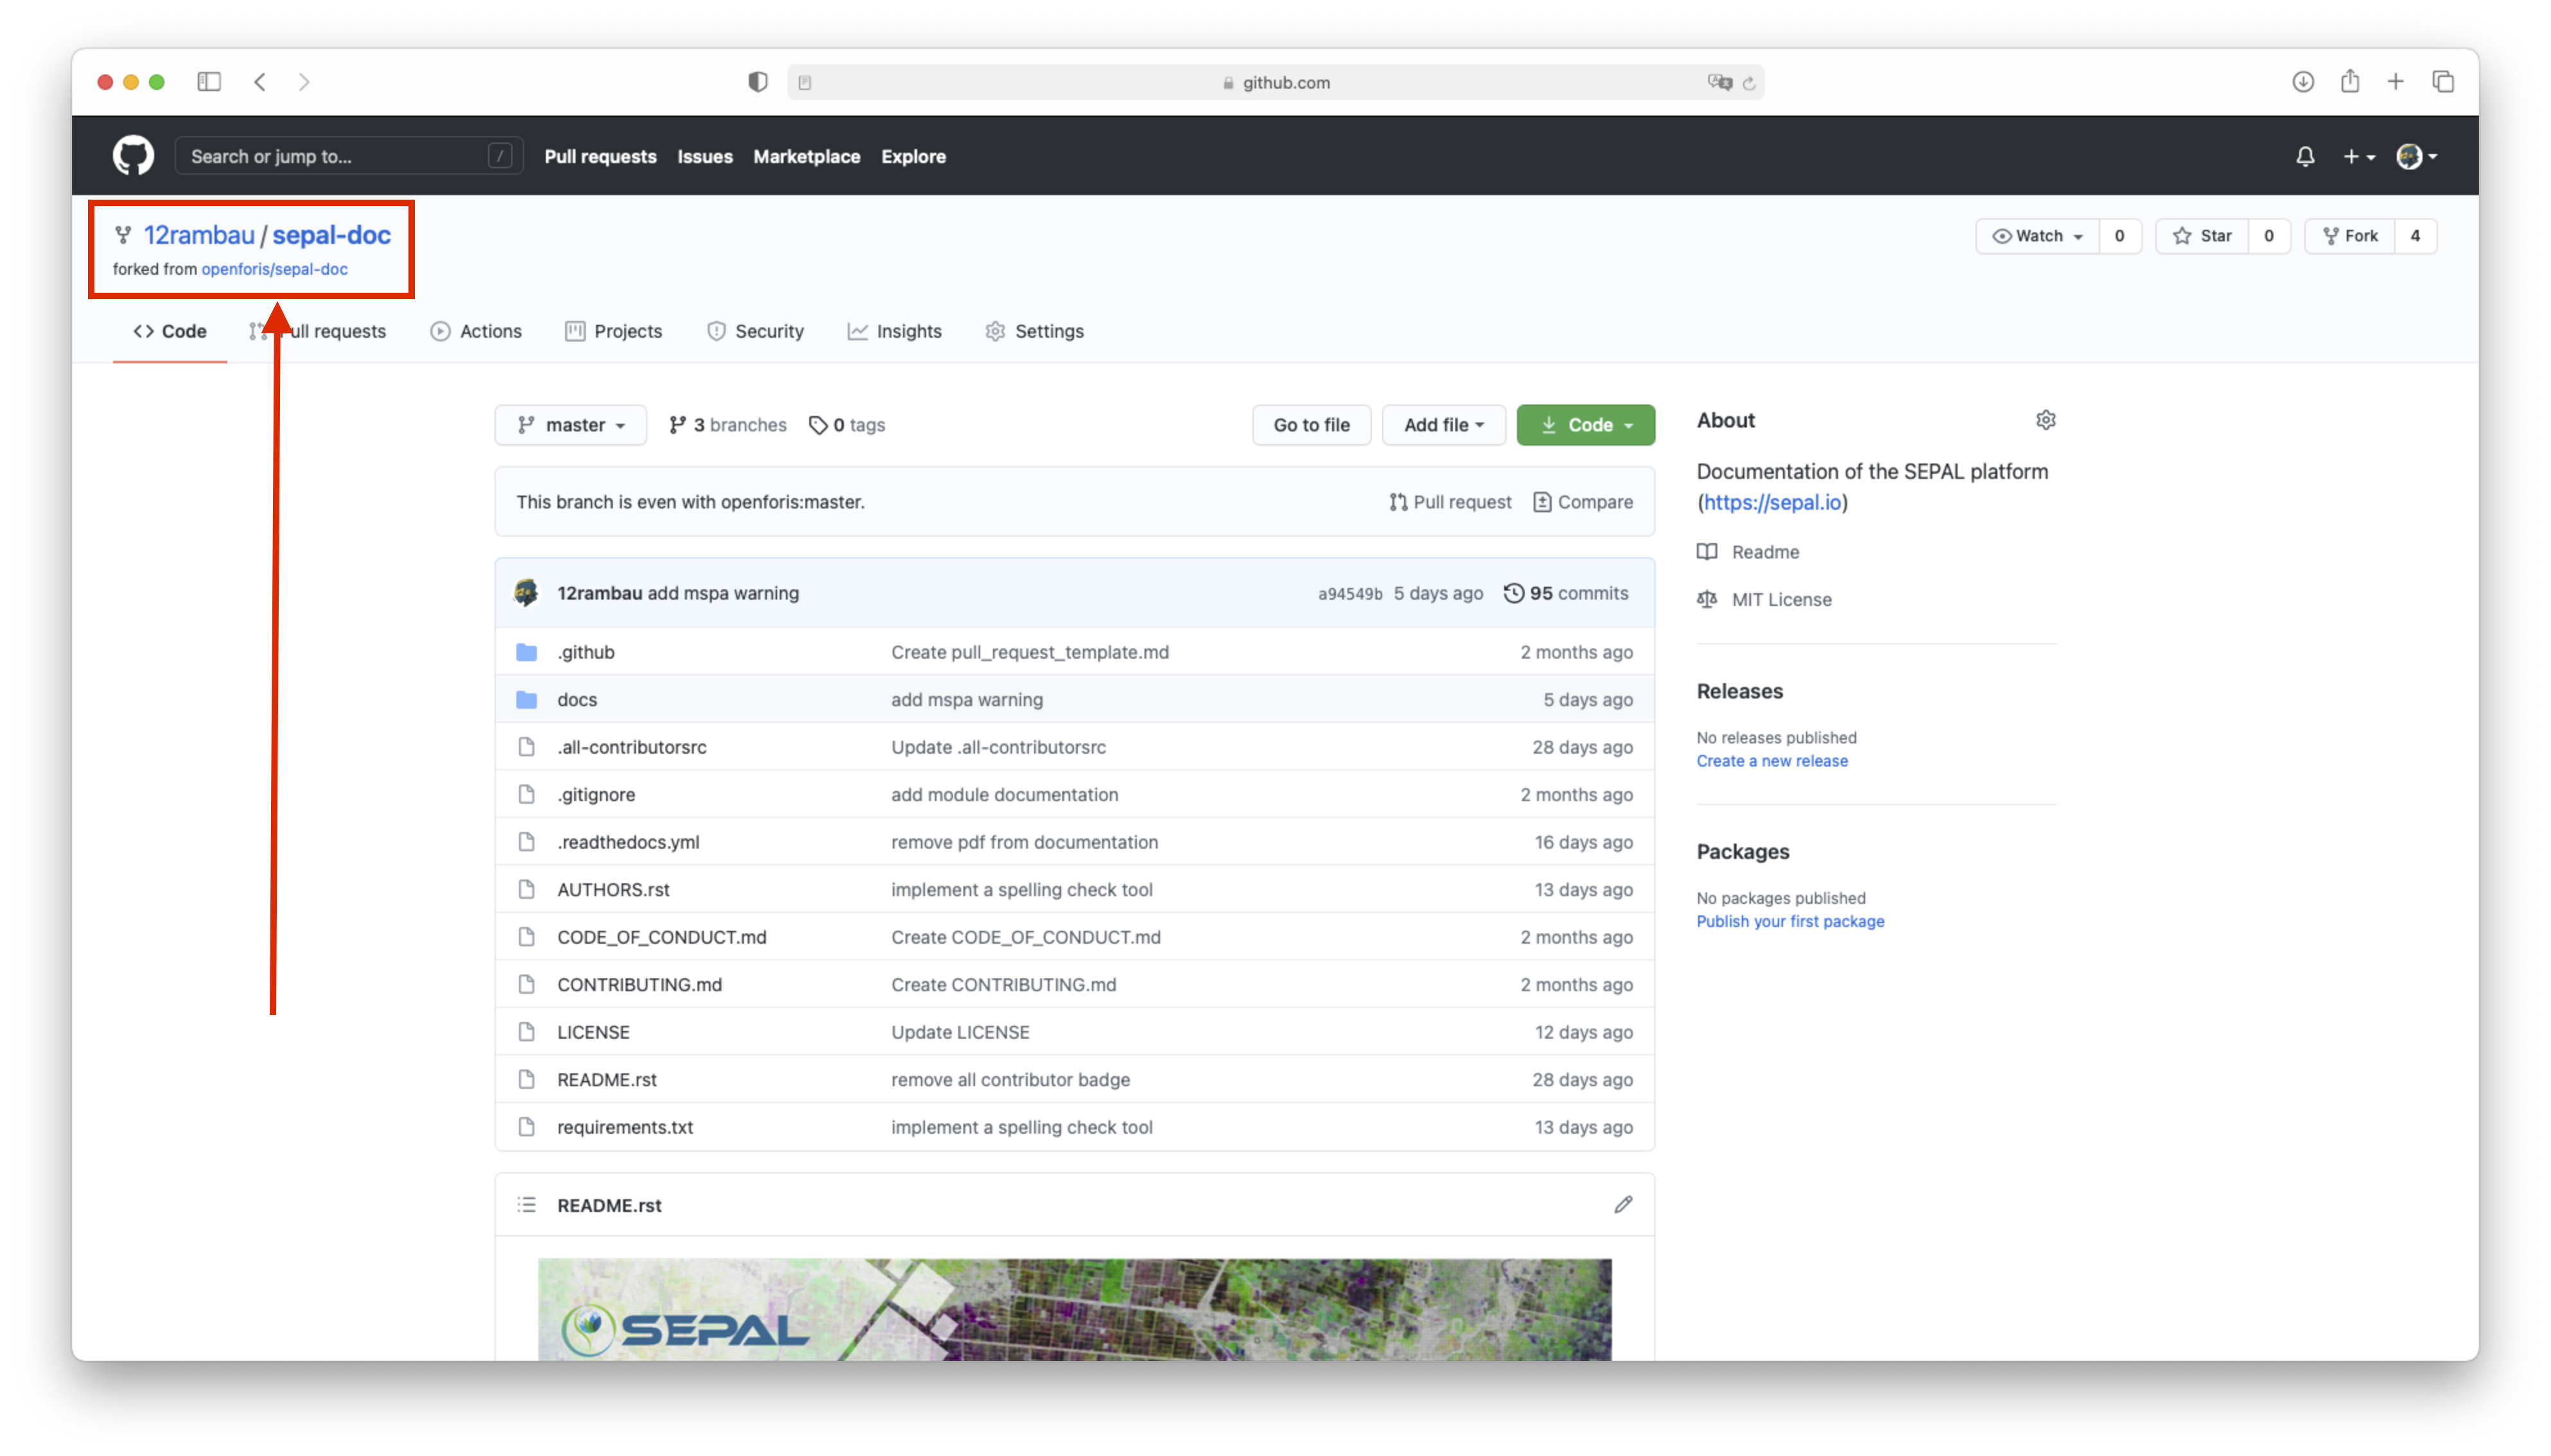Expand the master branch dropdown
The width and height of the screenshot is (2551, 1456).
pyautogui.click(x=569, y=424)
